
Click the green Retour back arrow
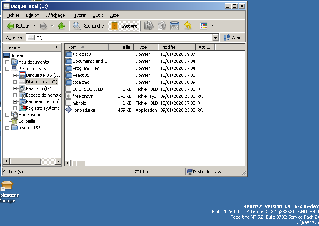11,26
